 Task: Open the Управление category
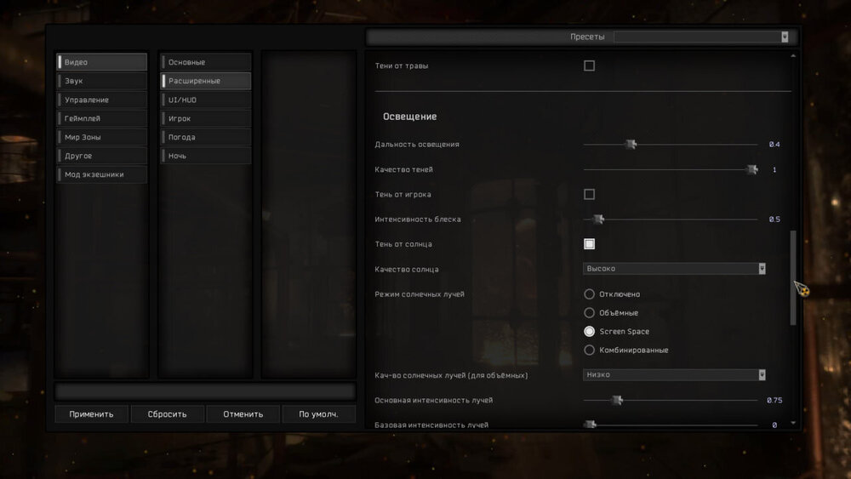(x=101, y=100)
